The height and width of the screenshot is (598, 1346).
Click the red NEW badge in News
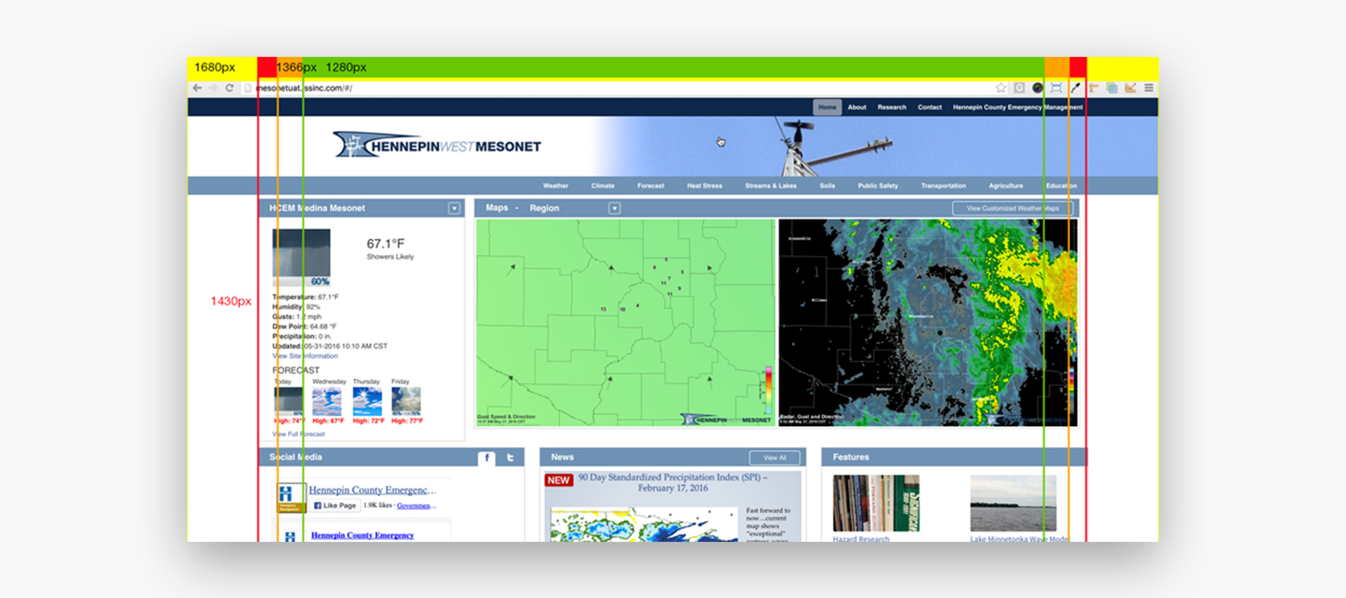559,480
